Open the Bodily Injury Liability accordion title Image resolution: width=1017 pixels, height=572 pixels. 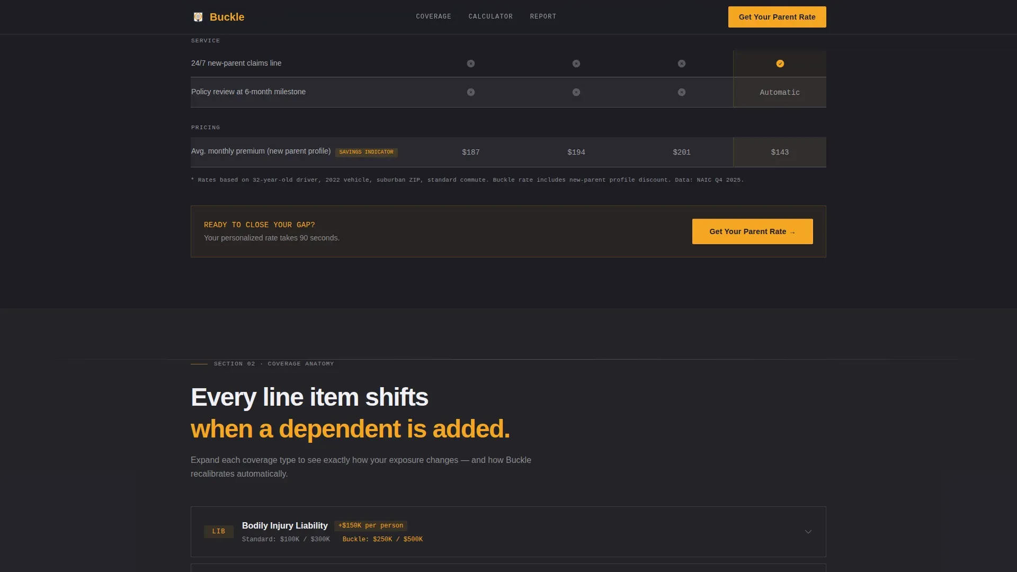click(x=284, y=525)
